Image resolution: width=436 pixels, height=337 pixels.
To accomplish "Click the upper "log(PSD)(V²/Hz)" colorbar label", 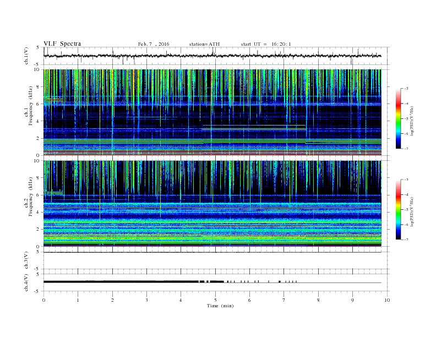I will (x=412, y=121).
